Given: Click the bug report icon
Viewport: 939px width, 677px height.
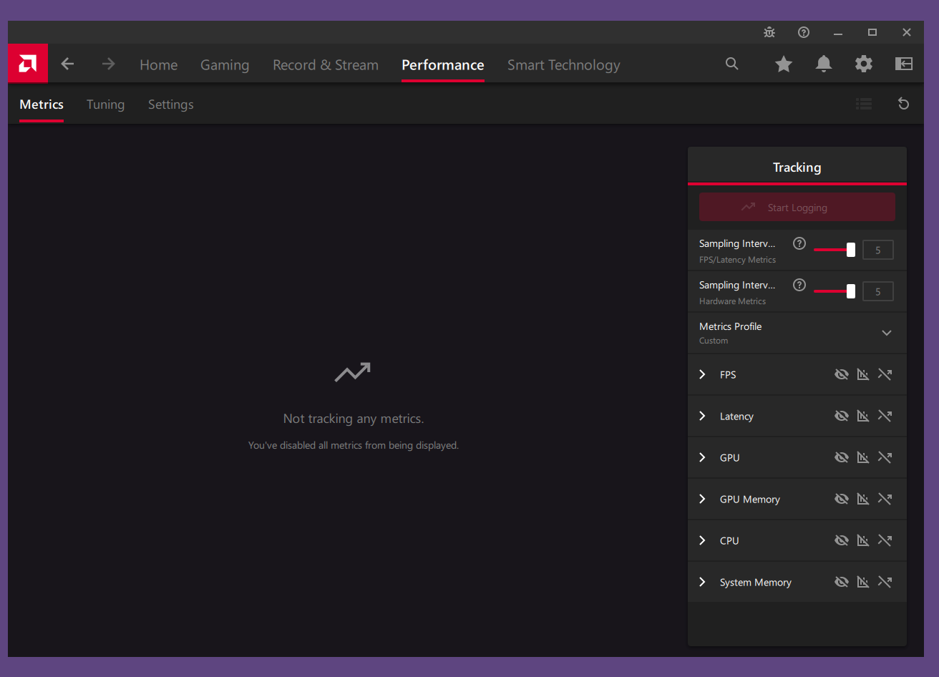Looking at the screenshot, I should click(x=769, y=32).
